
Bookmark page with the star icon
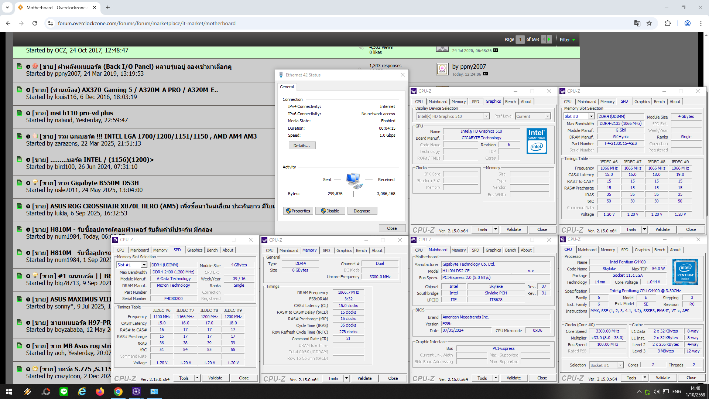[x=649, y=23]
